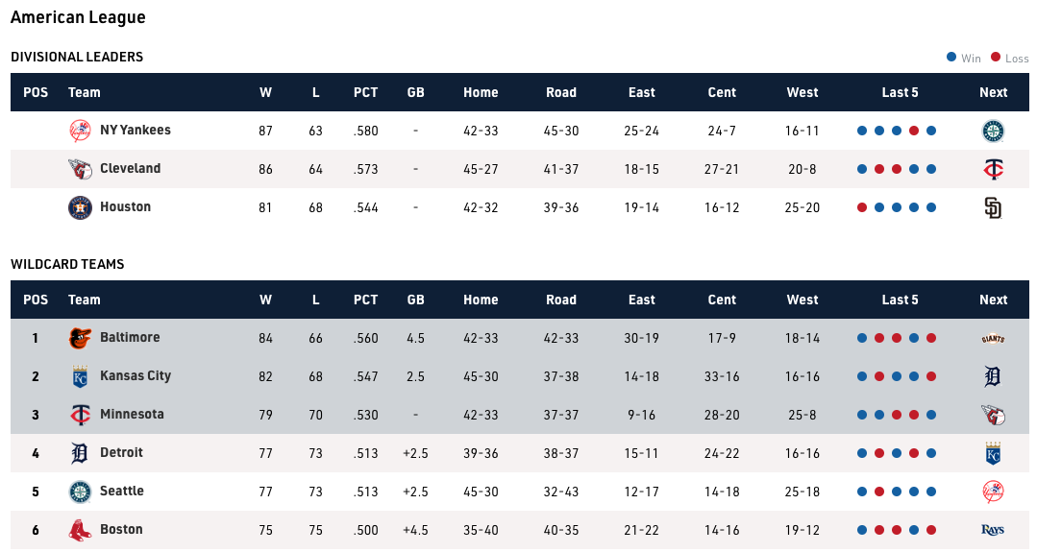Click the Last 5 header in the Wildcard Teams table
Viewport: 1037px width, 552px height.
pos(900,300)
